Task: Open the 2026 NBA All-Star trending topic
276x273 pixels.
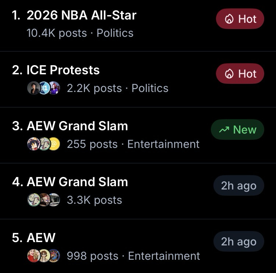Action: (x=81, y=15)
